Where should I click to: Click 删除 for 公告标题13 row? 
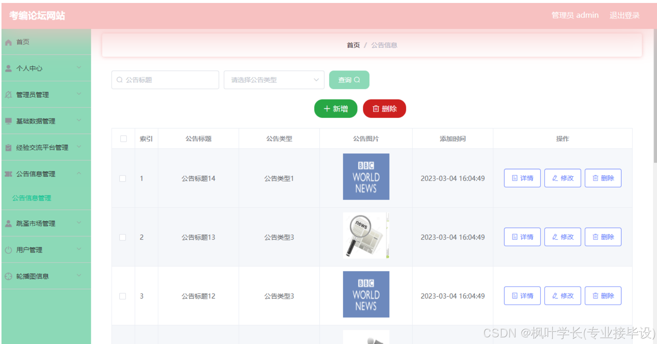click(x=603, y=237)
